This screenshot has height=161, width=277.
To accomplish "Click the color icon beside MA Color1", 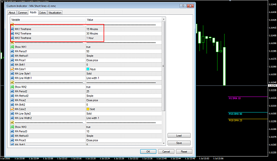I will (12, 69).
